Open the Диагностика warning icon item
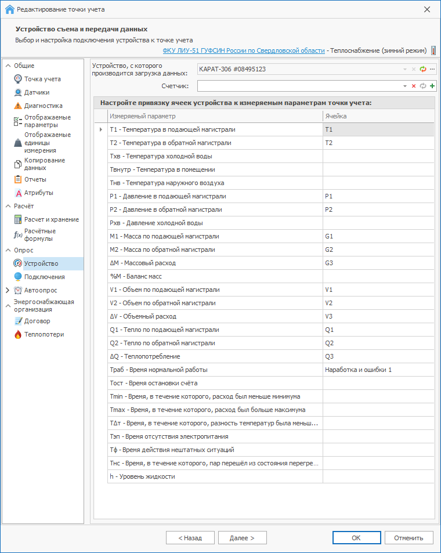This screenshot has height=553, width=441. (18, 106)
